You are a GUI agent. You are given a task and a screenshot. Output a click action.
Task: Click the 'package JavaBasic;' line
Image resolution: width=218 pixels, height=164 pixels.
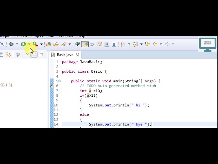(82, 62)
